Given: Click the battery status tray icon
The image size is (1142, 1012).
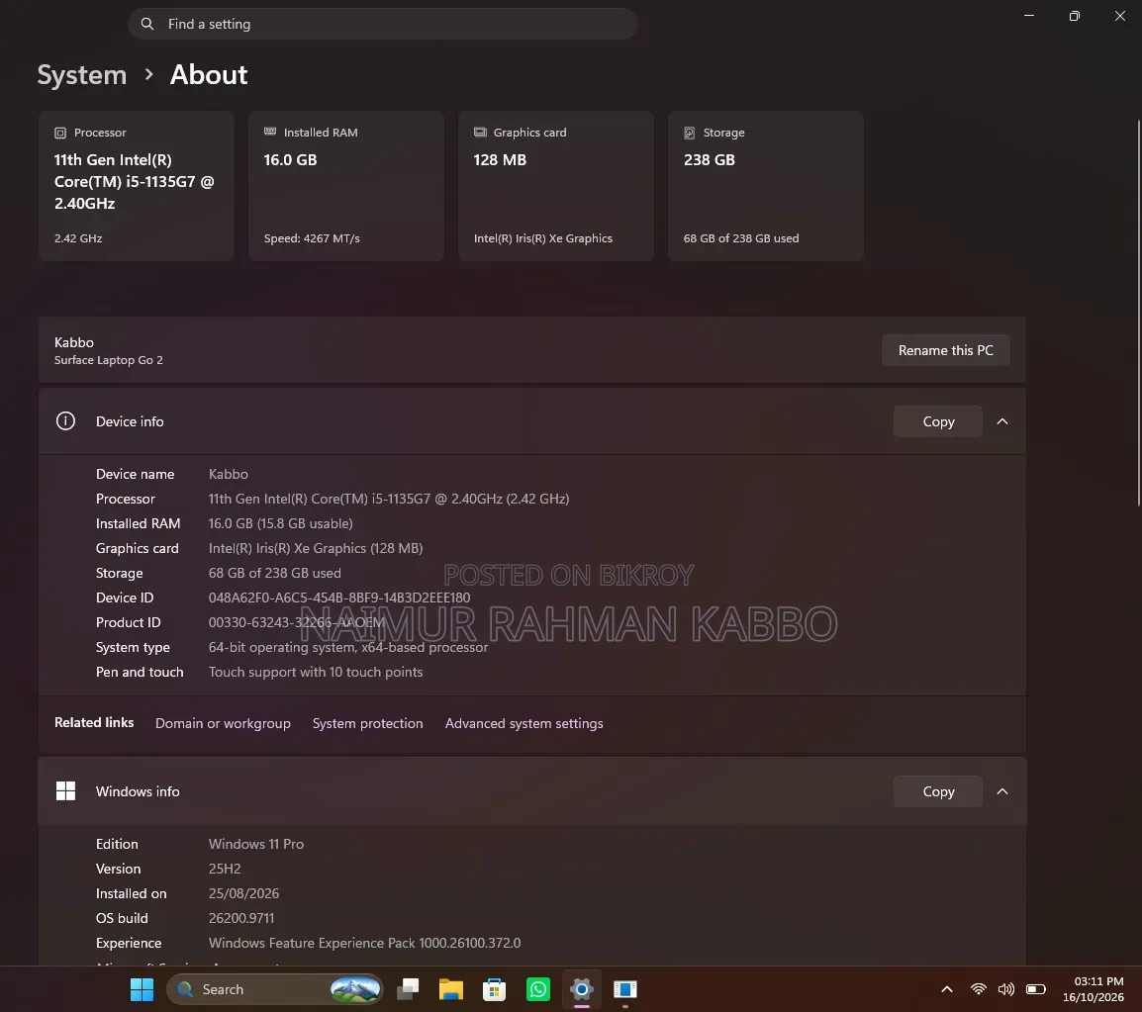Looking at the screenshot, I should [1036, 988].
